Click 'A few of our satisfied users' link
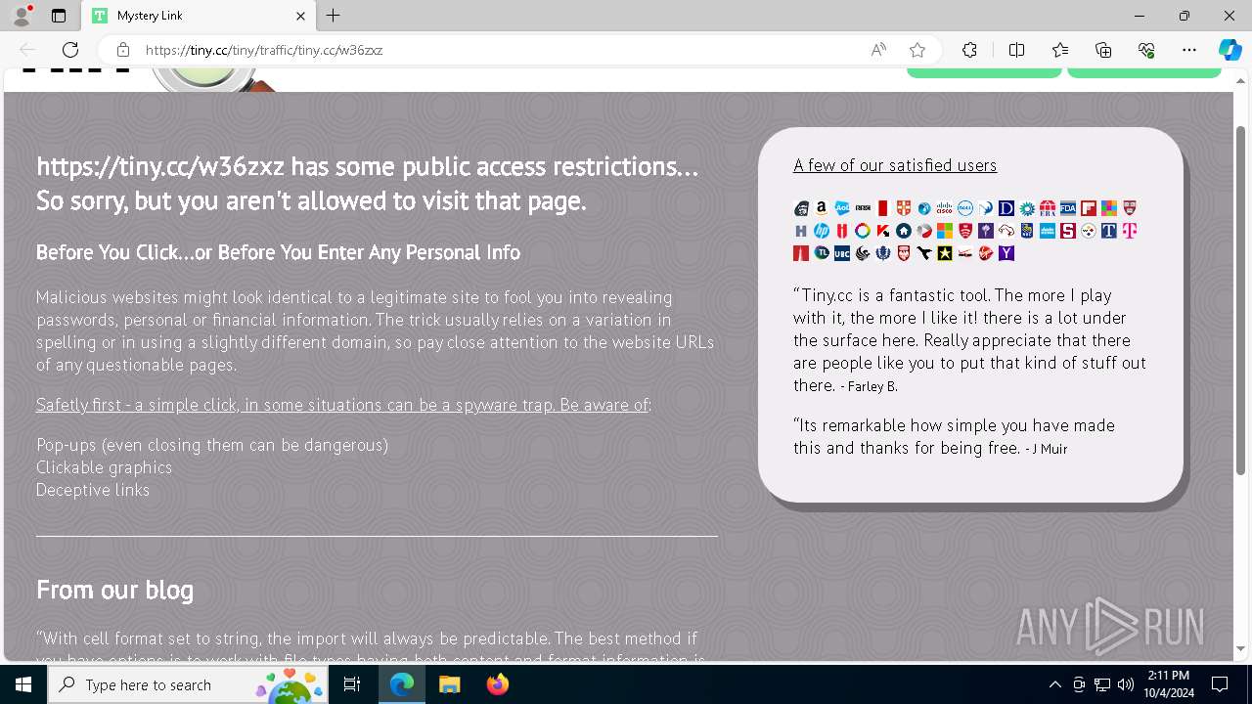Screen dimensions: 1252x704 tap(895, 165)
